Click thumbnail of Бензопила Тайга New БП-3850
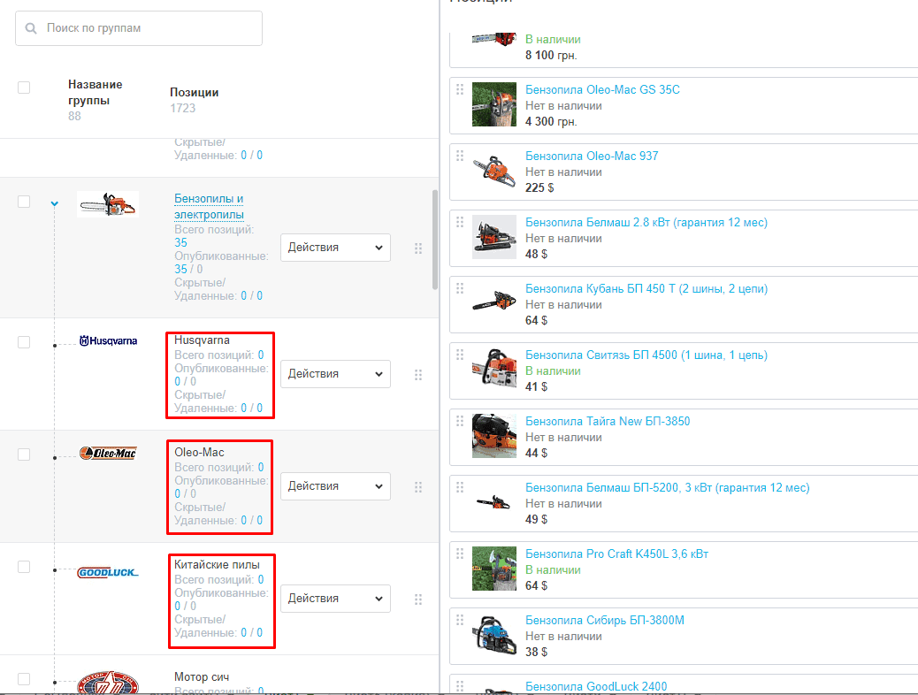 (x=494, y=436)
